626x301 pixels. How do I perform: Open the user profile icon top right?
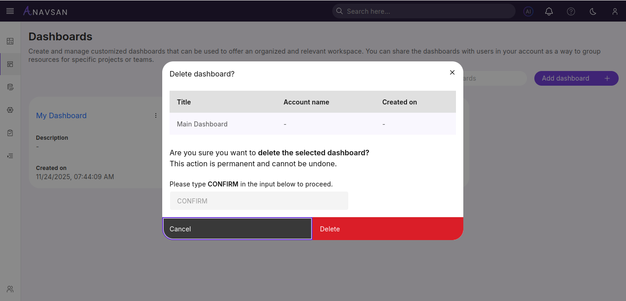tap(615, 11)
